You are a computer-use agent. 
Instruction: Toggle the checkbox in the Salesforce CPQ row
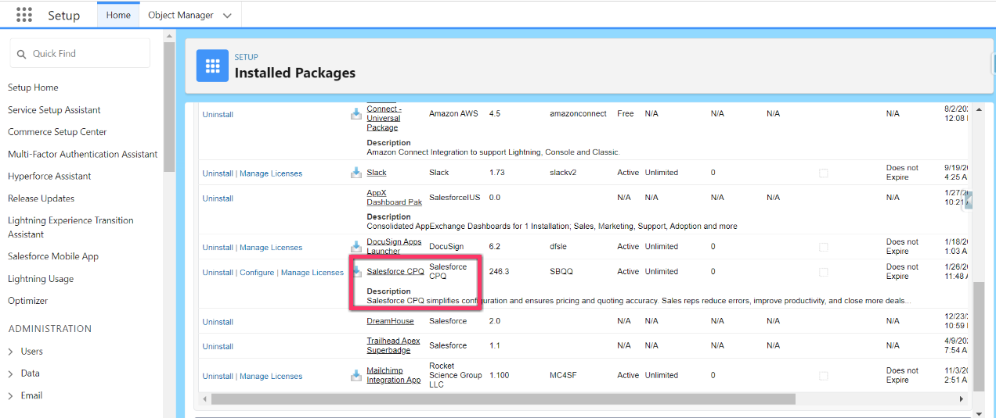coord(823,272)
